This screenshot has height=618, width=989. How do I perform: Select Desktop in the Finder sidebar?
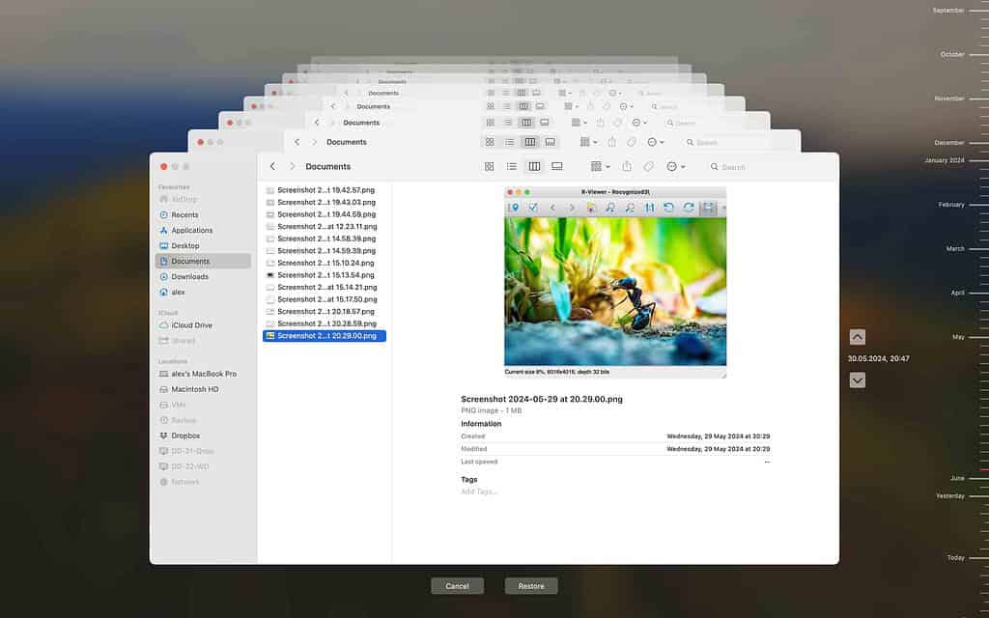tap(184, 245)
